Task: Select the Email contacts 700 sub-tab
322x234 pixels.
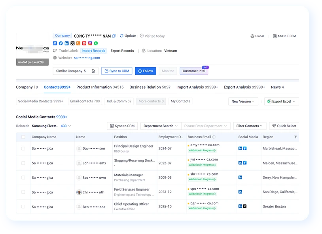Action: click(85, 101)
